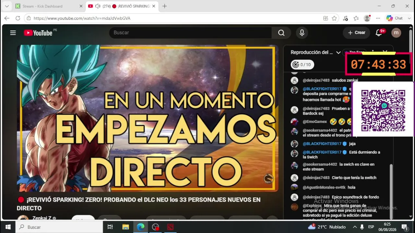The width and height of the screenshot is (415, 233).
Task: Click the @AgustinMorales-sv4tk username
Action: pyautogui.click(x=324, y=187)
